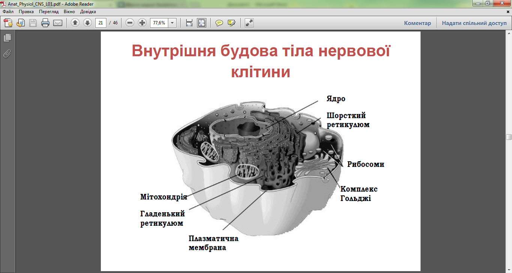Click the convert file icon in toolbar
Screen dimensions: 512x273
20,23
